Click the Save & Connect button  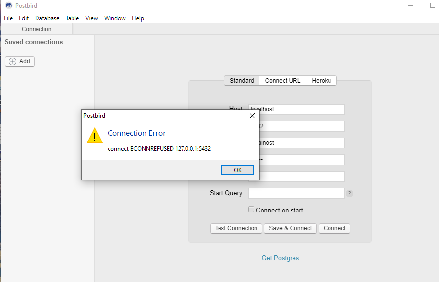point(291,228)
